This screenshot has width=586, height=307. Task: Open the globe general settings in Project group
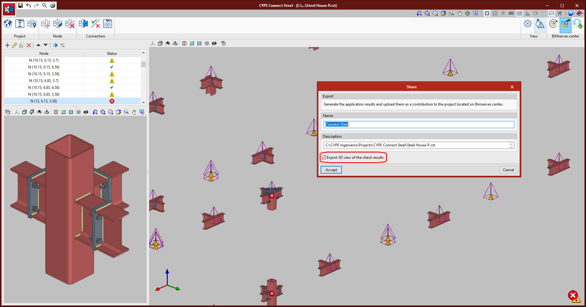click(8, 24)
